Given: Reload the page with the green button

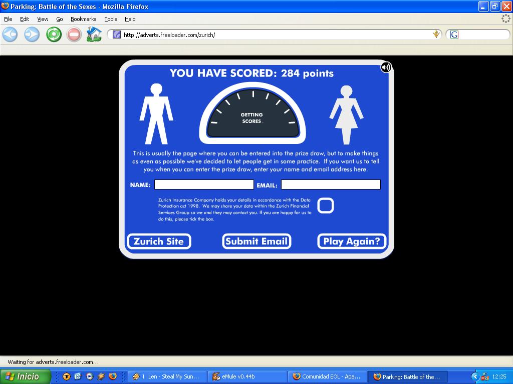Looking at the screenshot, I should pyautogui.click(x=54, y=34).
